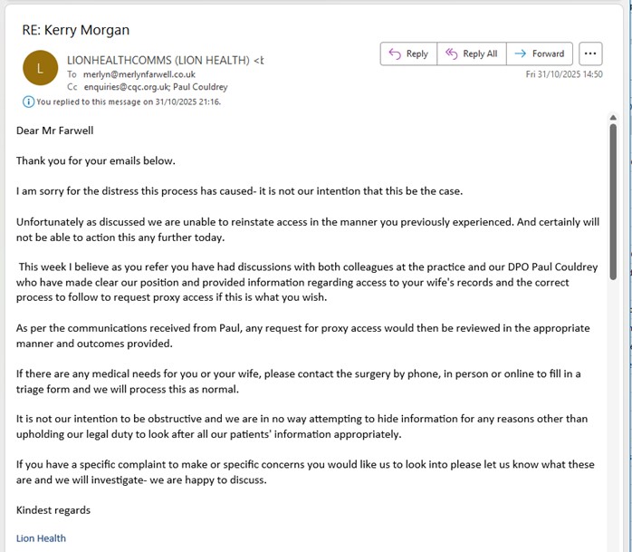The height and width of the screenshot is (552, 632).
Task: Click the Lion Health signature text
Action: click(x=41, y=538)
